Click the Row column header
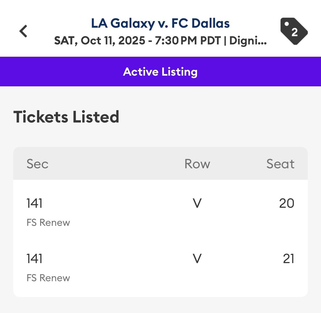 coord(197,164)
